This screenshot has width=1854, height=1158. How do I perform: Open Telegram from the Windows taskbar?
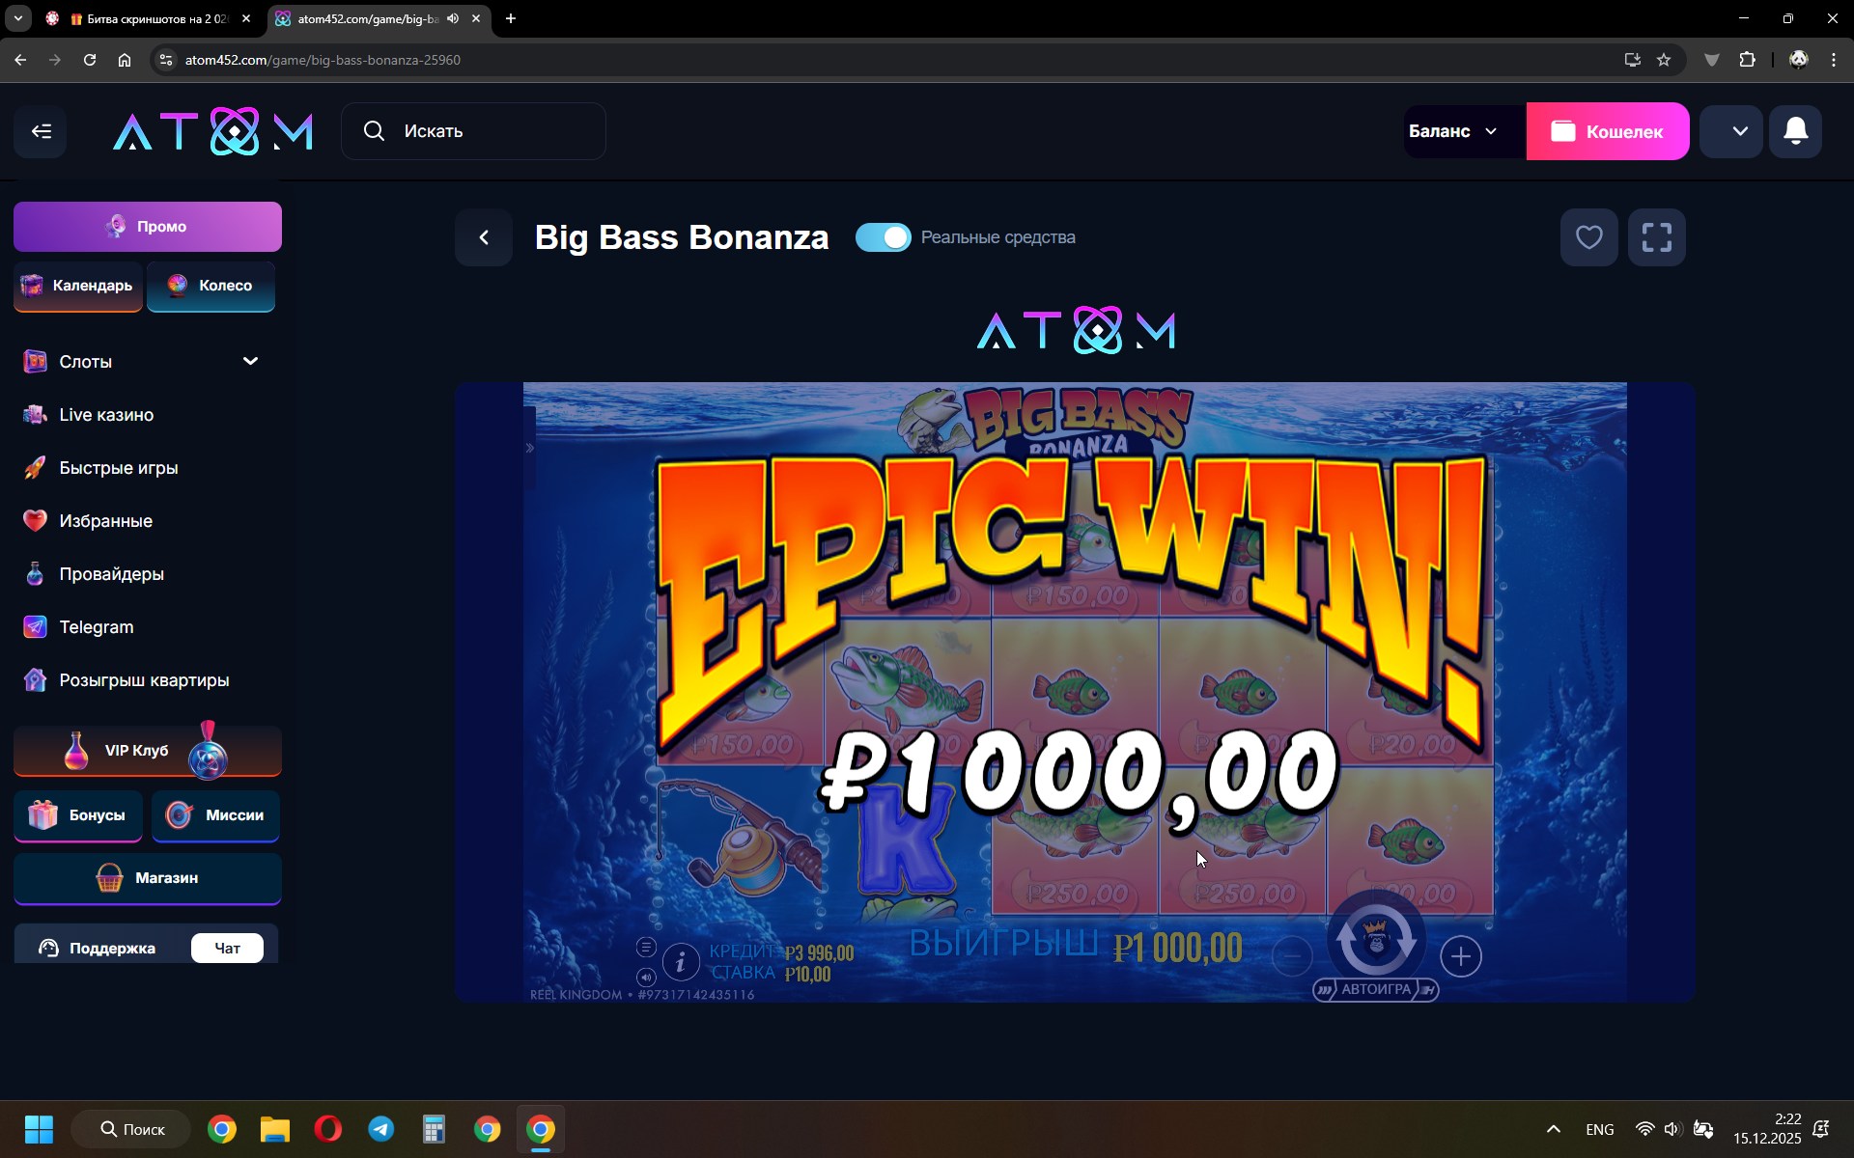(x=381, y=1129)
